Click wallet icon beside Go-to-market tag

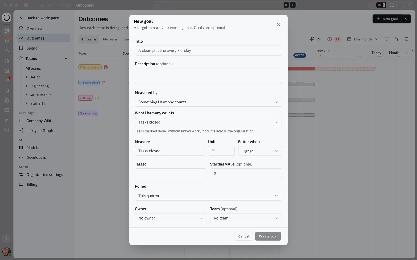click(106, 67)
